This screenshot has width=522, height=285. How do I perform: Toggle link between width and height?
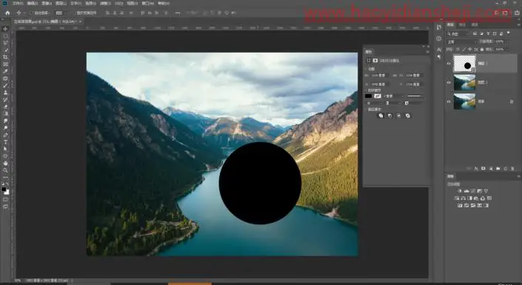pyautogui.click(x=395, y=76)
